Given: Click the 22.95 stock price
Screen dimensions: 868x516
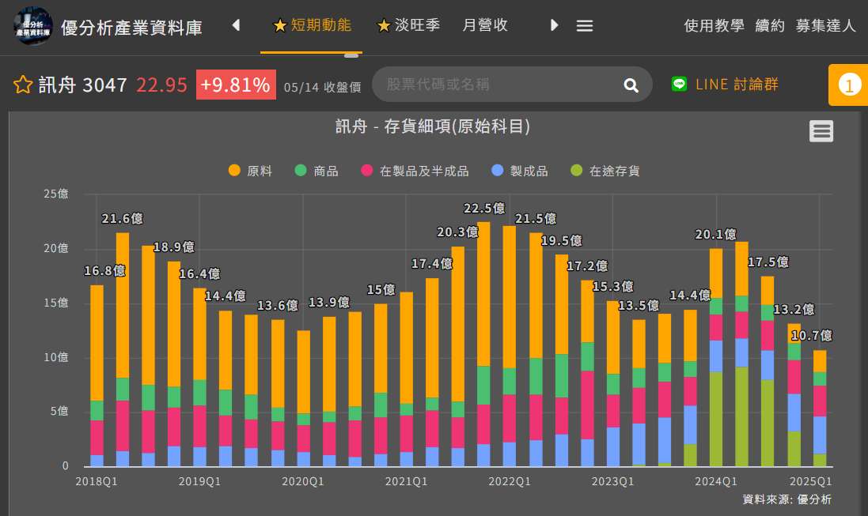Looking at the screenshot, I should click(161, 85).
